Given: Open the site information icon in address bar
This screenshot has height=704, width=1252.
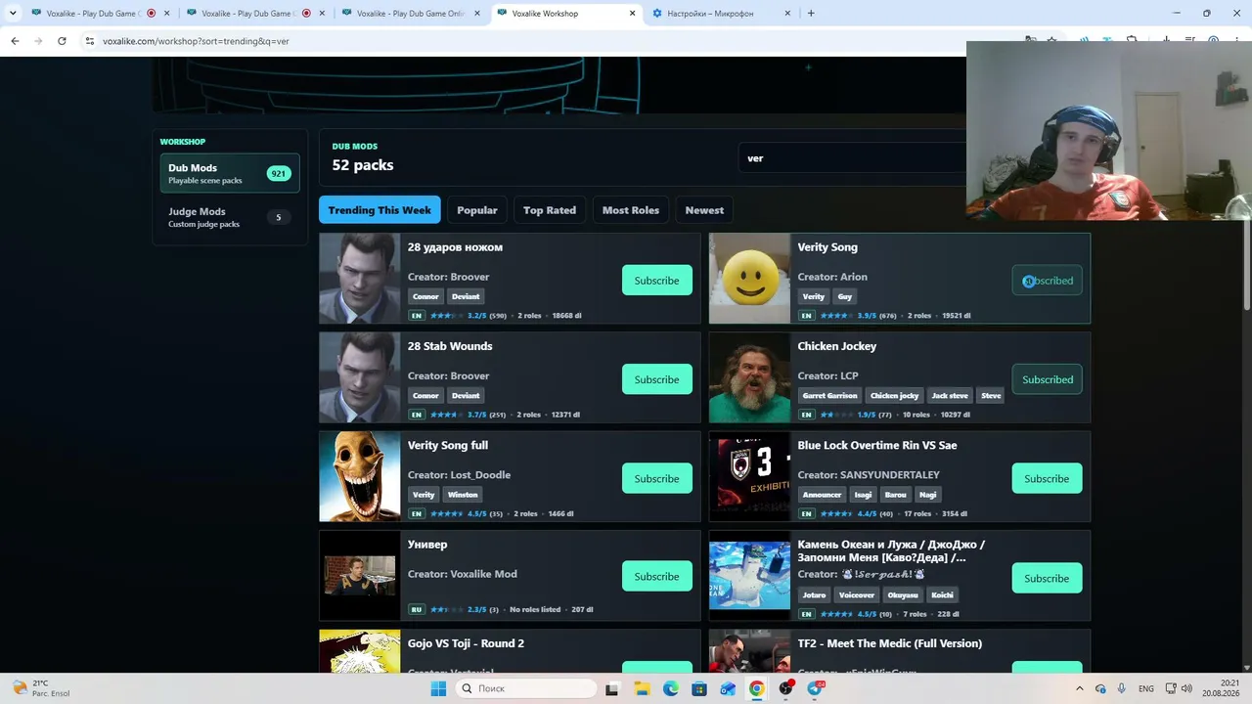Looking at the screenshot, I should tap(89, 41).
